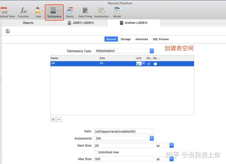The image size is (226, 164).
Task: Click the User toolbar icon
Action: 38,12
